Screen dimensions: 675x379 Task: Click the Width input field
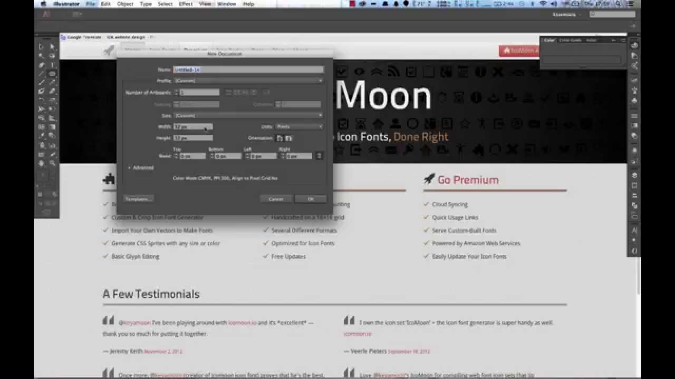(193, 127)
